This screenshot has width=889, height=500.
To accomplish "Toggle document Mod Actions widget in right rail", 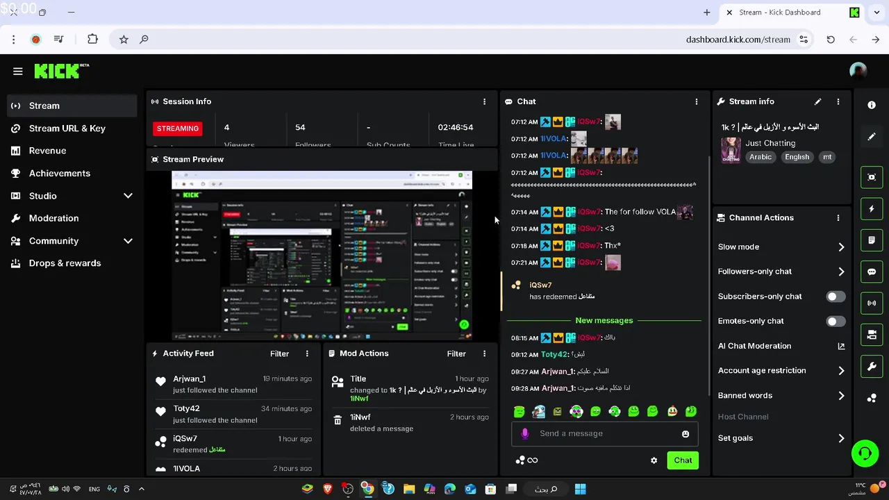I will pos(872,240).
